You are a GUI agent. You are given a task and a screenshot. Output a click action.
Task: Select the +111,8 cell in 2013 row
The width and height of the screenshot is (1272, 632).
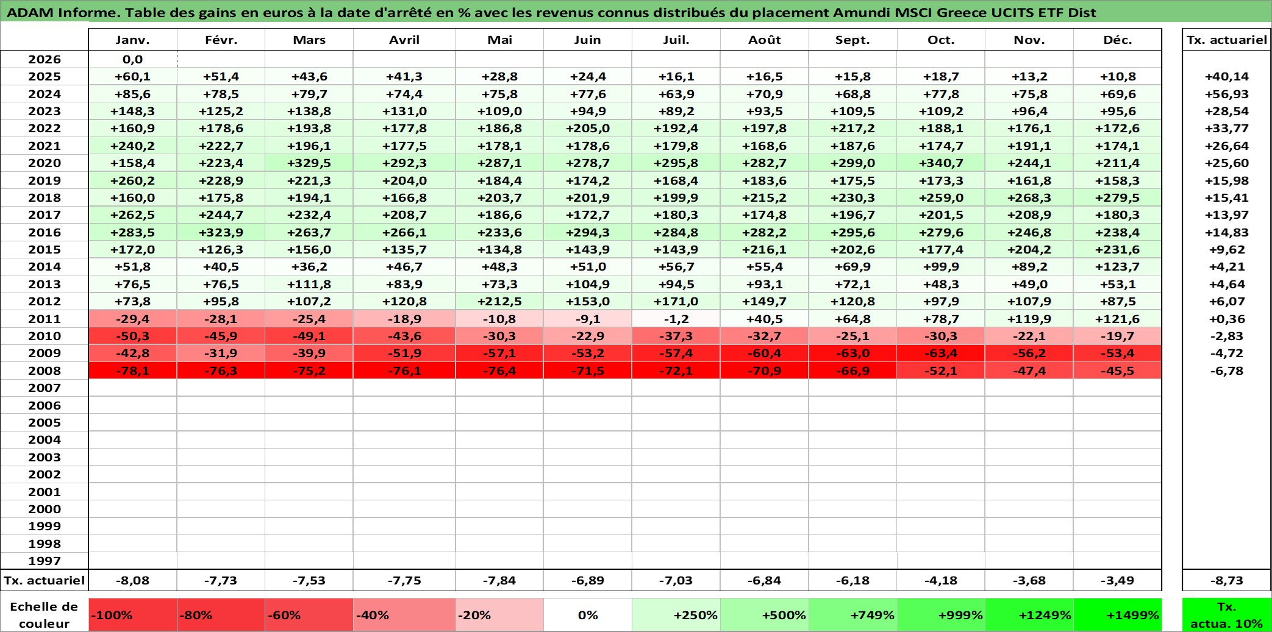[309, 284]
